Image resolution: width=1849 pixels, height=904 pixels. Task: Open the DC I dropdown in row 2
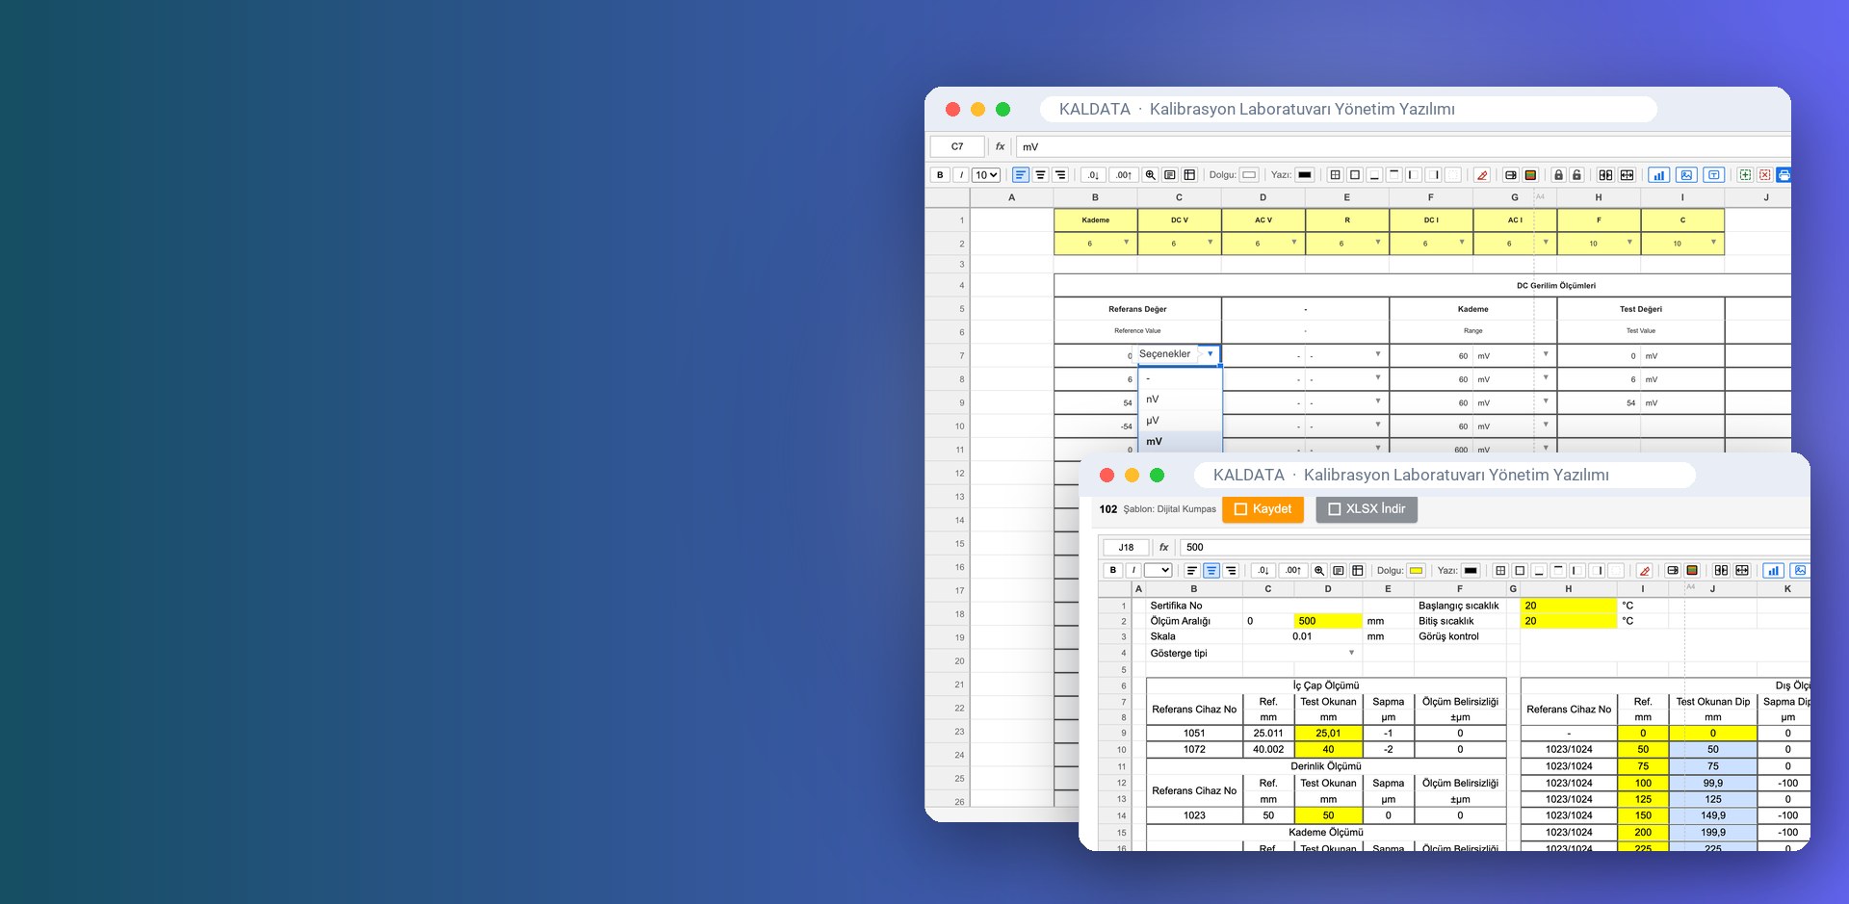pos(1461,243)
